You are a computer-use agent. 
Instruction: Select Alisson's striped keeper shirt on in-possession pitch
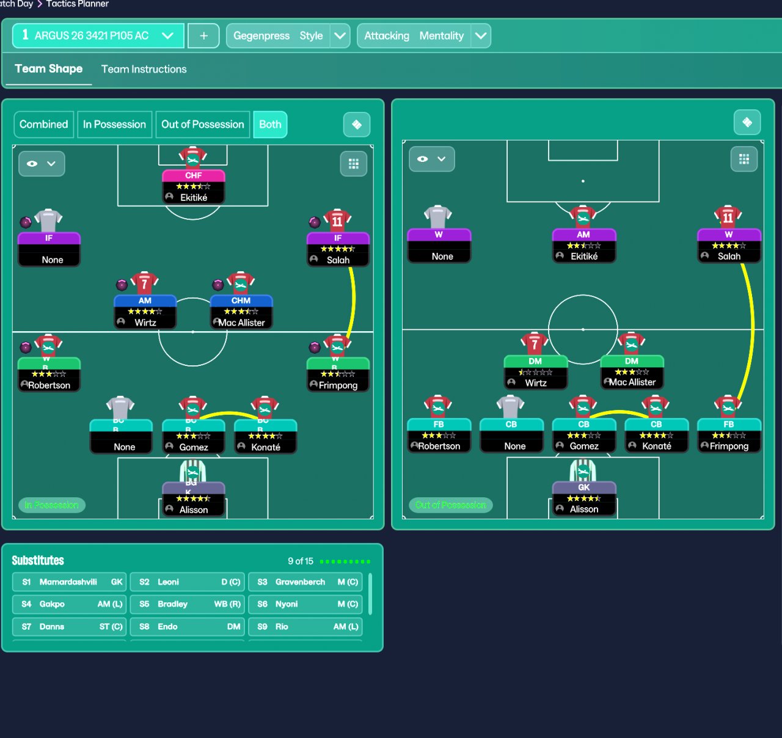pyautogui.click(x=193, y=471)
